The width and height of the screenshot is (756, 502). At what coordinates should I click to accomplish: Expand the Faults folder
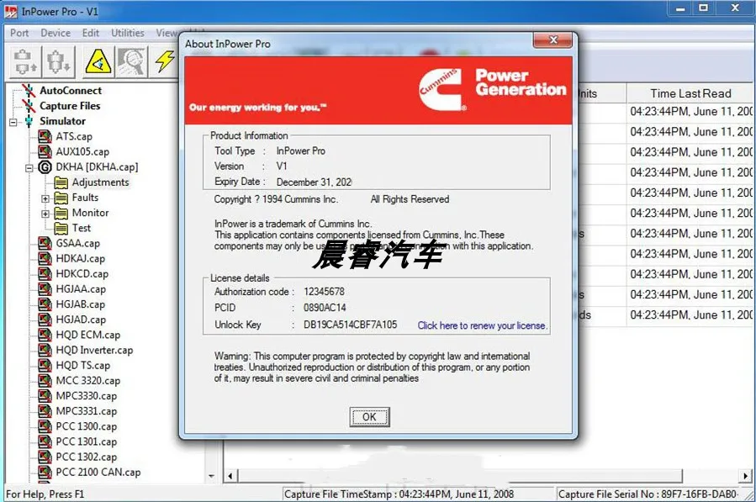click(x=45, y=198)
